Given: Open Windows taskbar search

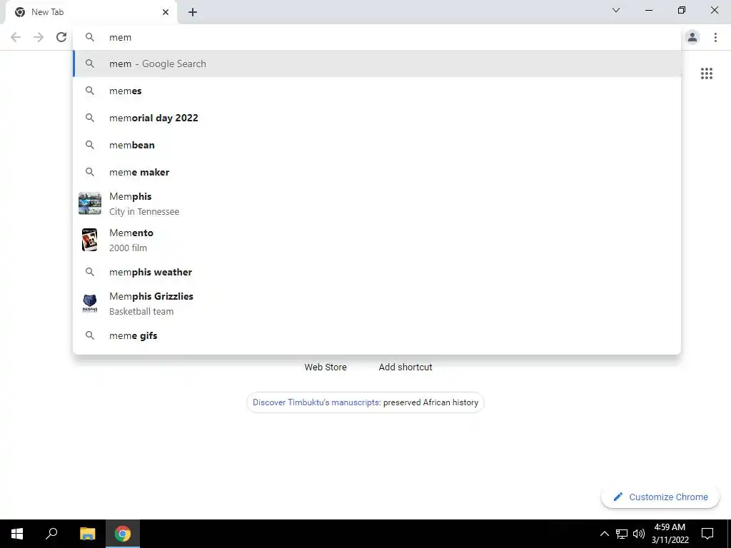Looking at the screenshot, I should point(51,534).
